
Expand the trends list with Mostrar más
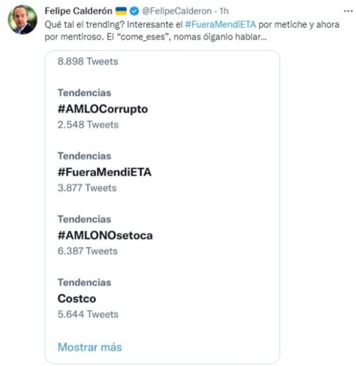(x=89, y=347)
